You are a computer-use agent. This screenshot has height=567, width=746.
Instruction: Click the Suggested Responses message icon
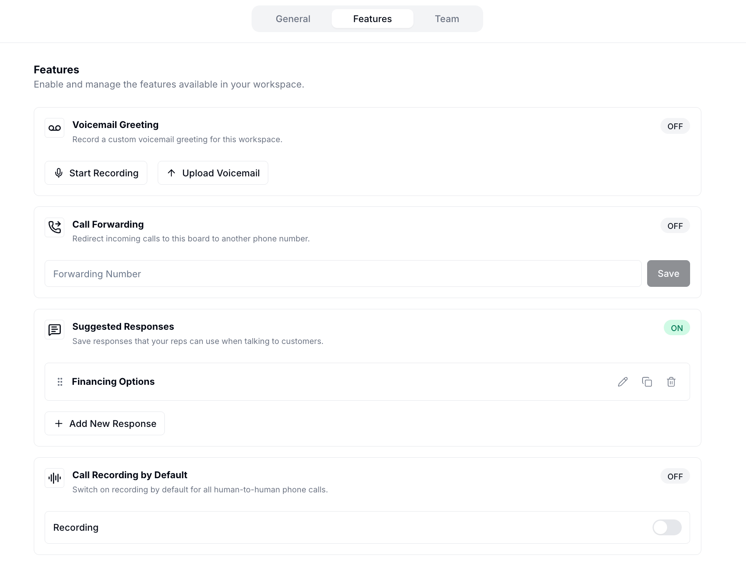[55, 330]
